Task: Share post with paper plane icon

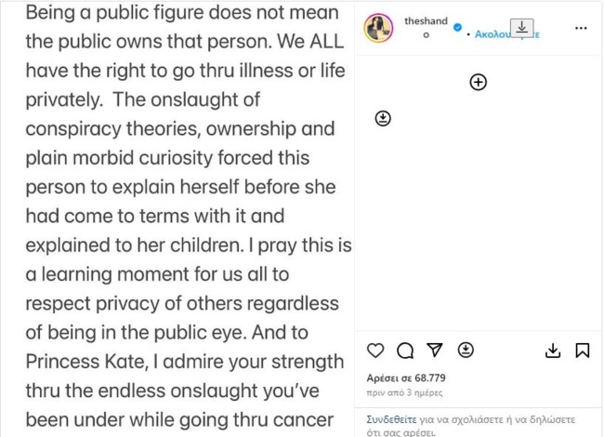Action: 435,351
